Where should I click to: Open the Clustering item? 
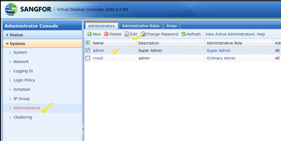coord(23,117)
